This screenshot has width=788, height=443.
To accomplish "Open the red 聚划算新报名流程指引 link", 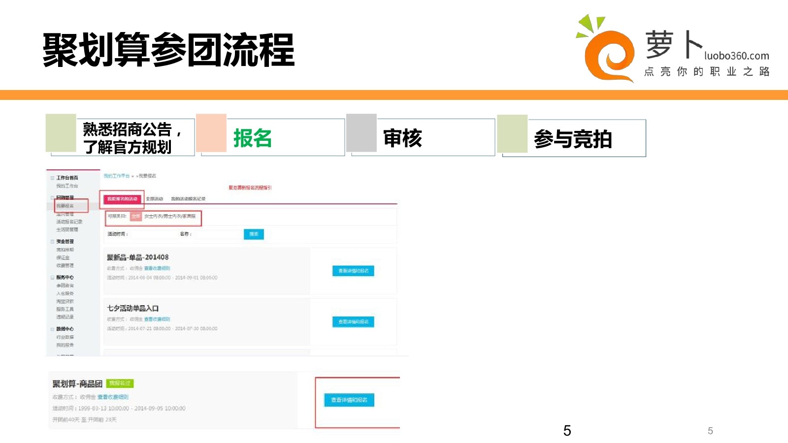I will [x=250, y=188].
